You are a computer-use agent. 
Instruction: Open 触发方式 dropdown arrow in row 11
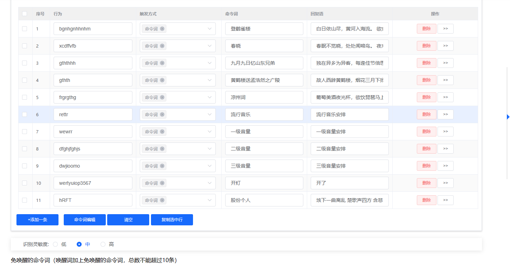point(209,200)
